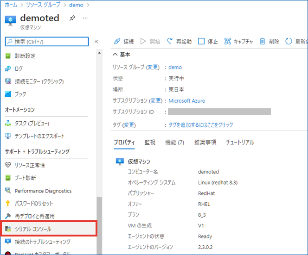
Task: Click the RHEL offer value
Action: click(204, 204)
